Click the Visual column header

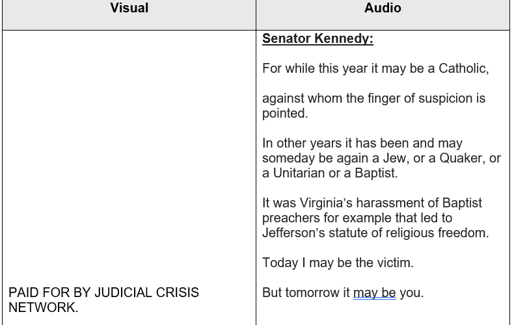click(129, 8)
